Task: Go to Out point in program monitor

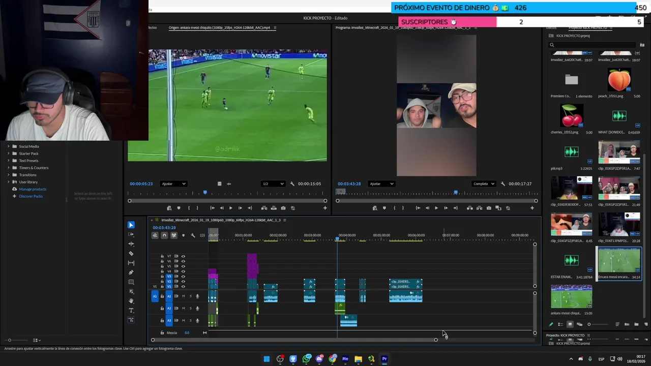Action: pyautogui.click(x=455, y=208)
